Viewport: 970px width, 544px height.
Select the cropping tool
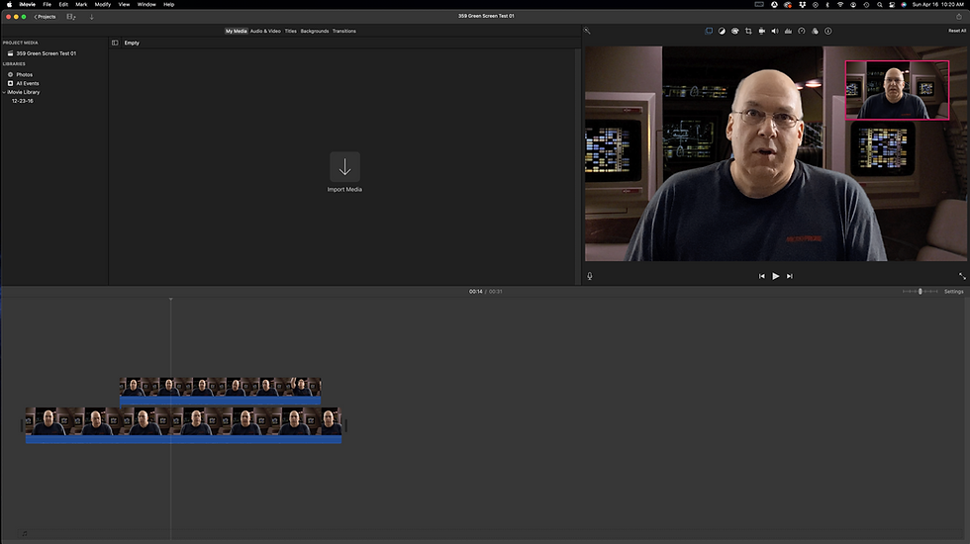(748, 31)
